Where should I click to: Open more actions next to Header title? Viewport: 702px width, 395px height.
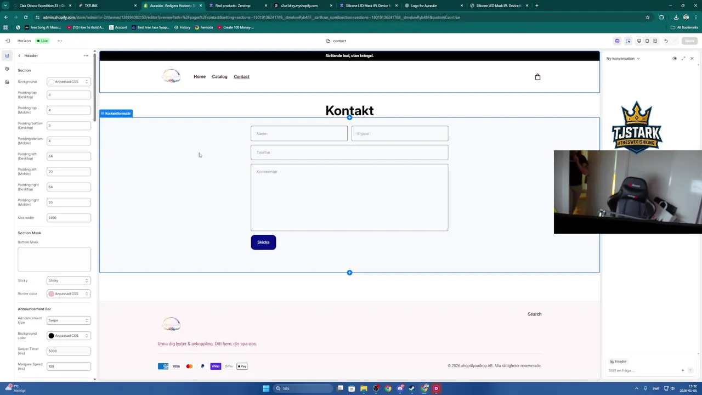pyautogui.click(x=86, y=55)
